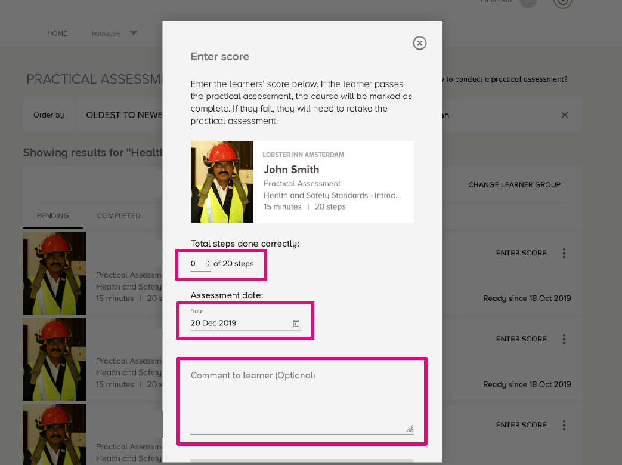
Task: Open the MANAGE menu
Action: click(106, 34)
